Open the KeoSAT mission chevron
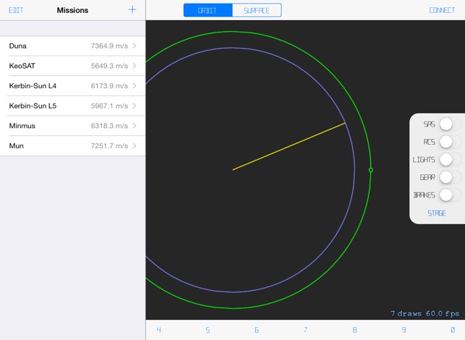 point(135,66)
